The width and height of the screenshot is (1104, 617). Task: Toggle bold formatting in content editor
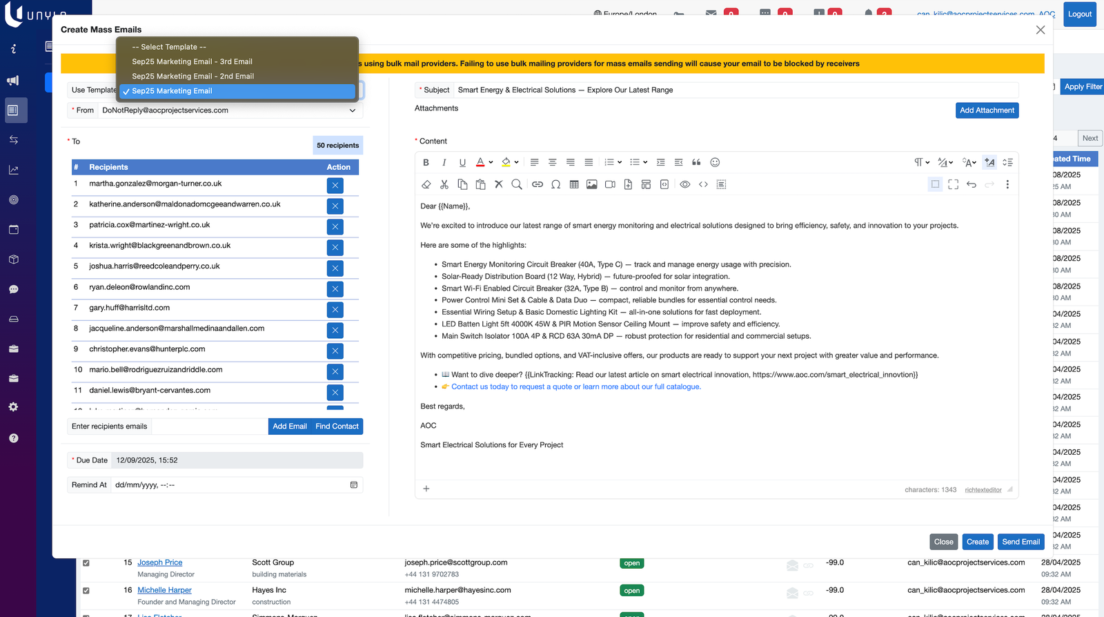[x=426, y=163]
